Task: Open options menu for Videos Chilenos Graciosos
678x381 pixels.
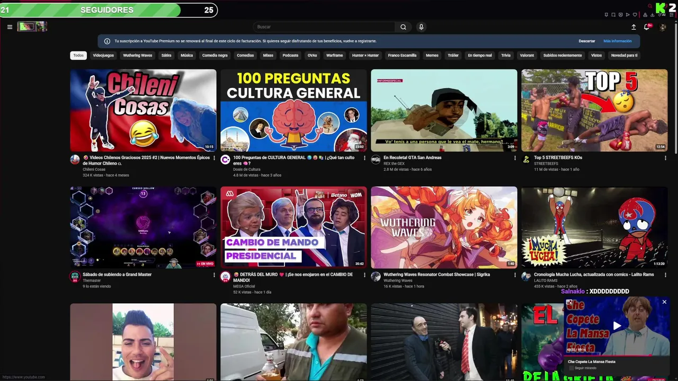Action: click(214, 158)
